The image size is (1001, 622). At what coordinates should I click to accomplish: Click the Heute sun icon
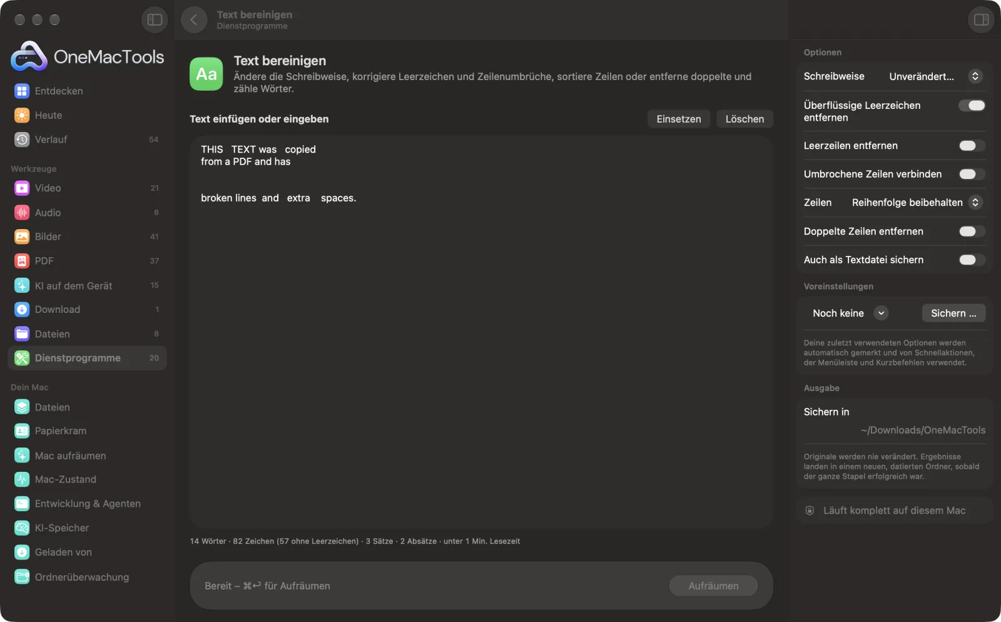tap(22, 116)
